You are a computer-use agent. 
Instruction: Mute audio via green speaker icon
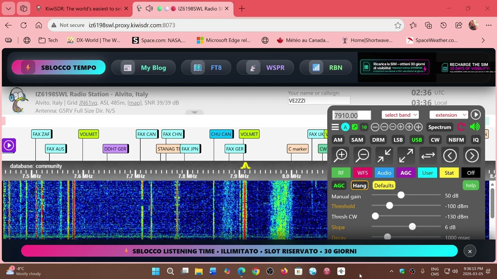tap(474, 127)
